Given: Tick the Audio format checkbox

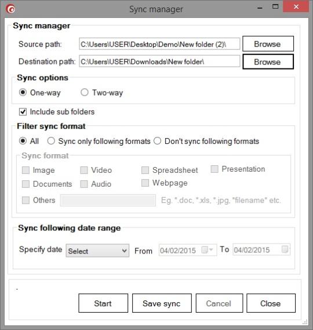Looking at the screenshot, I should pos(84,184).
